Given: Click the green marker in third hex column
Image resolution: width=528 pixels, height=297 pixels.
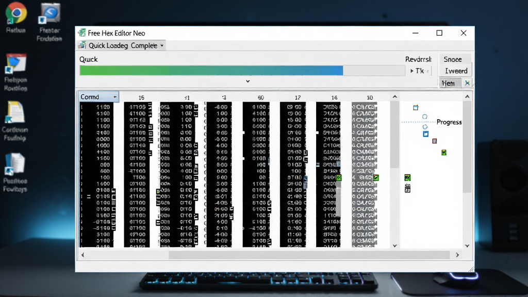Looking at the screenshot, I should [158, 191].
